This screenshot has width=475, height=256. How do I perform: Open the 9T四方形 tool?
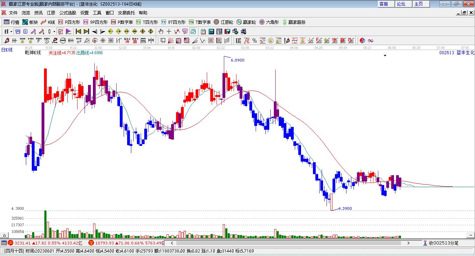coord(173,22)
